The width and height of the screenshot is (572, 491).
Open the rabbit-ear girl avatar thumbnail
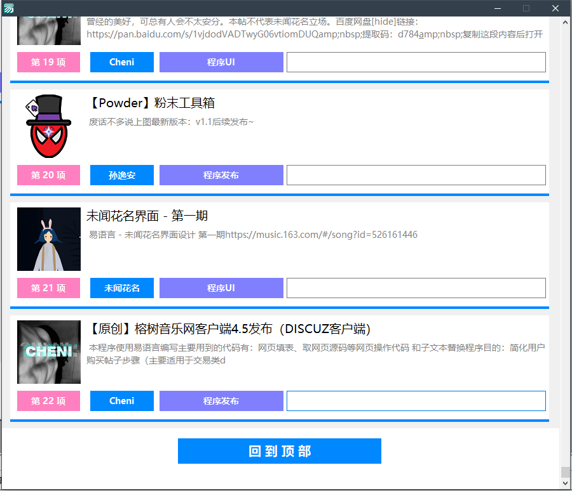48,239
